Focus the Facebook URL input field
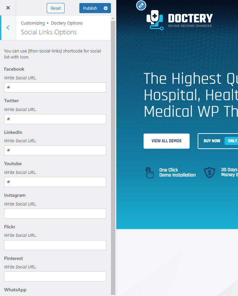Viewport: 238px width, 296px height. tap(55, 87)
